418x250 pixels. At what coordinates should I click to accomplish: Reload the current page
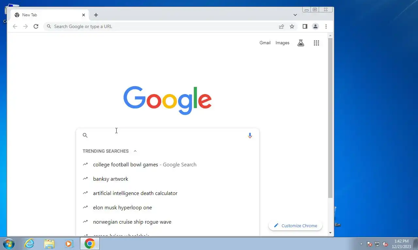(36, 26)
